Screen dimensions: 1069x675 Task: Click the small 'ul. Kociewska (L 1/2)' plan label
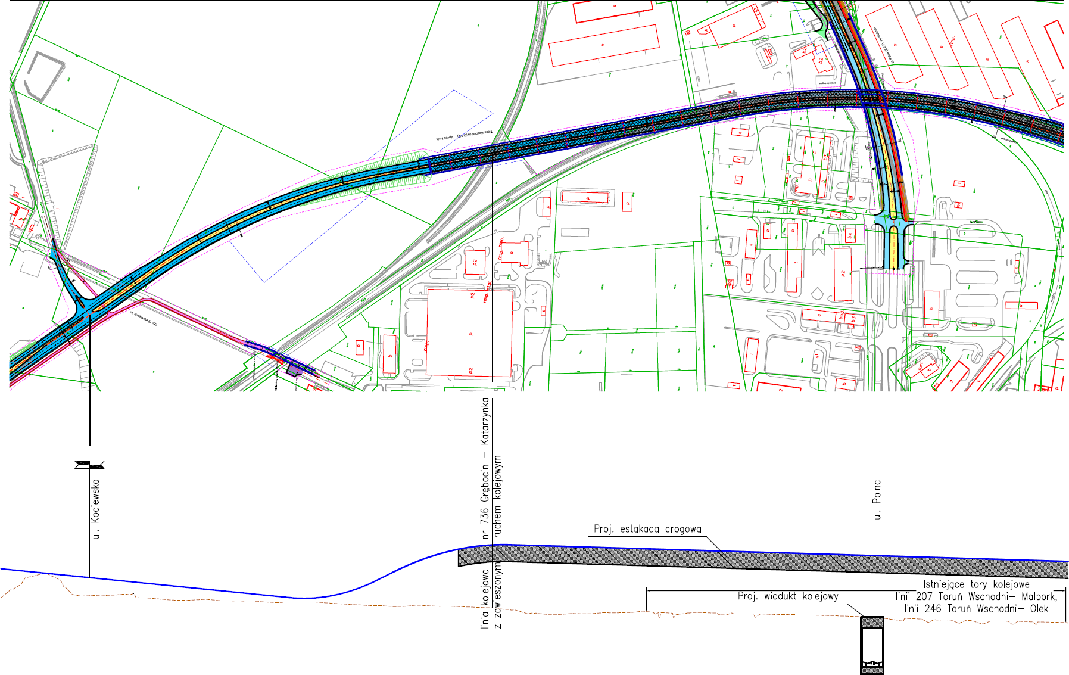point(144,319)
